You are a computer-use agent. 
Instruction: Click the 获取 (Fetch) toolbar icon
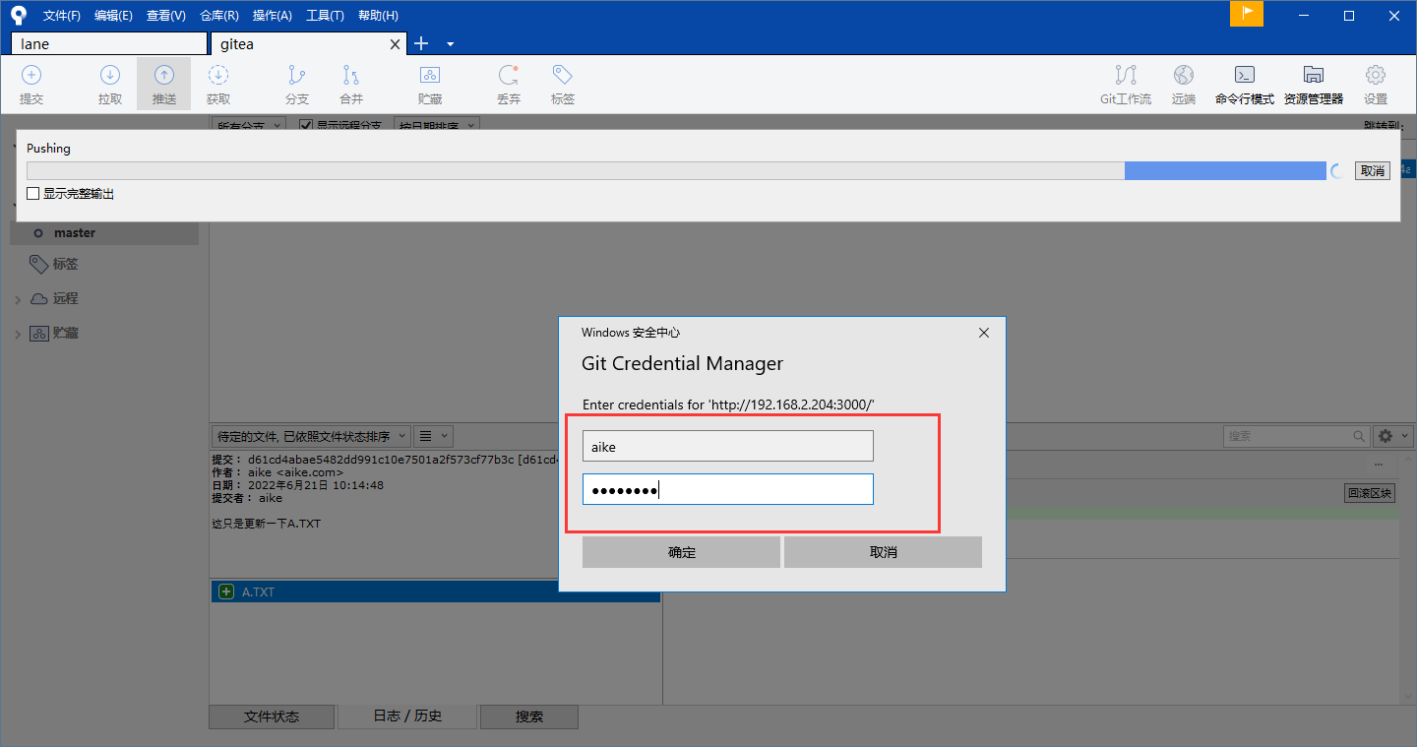(218, 85)
